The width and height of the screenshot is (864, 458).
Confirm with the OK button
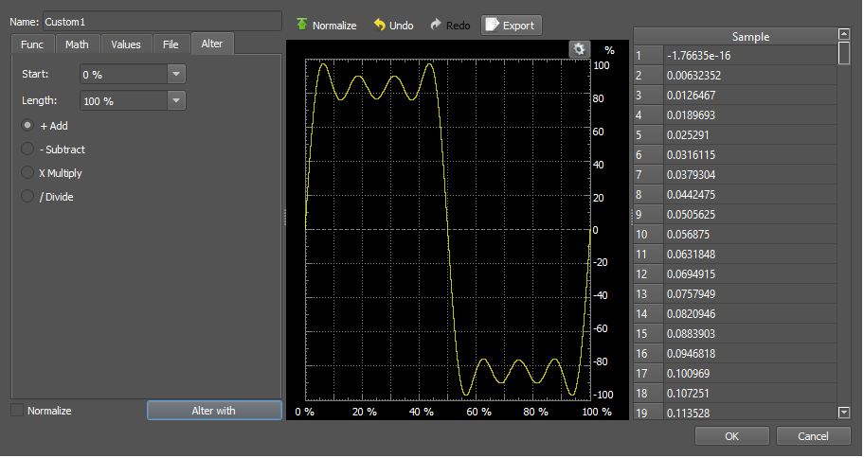pyautogui.click(x=731, y=436)
